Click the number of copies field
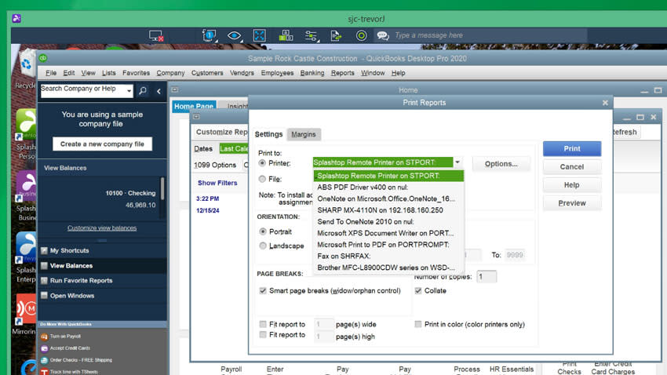 (486, 276)
